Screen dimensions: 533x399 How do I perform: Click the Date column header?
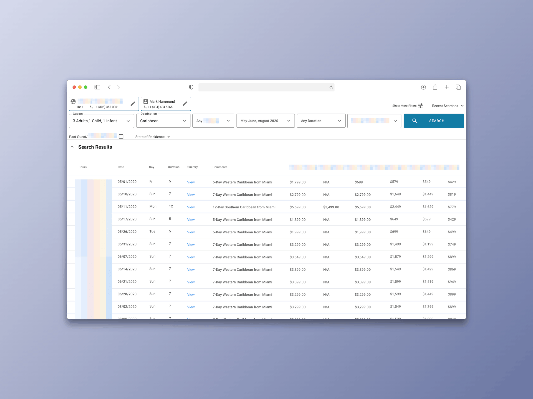click(121, 167)
